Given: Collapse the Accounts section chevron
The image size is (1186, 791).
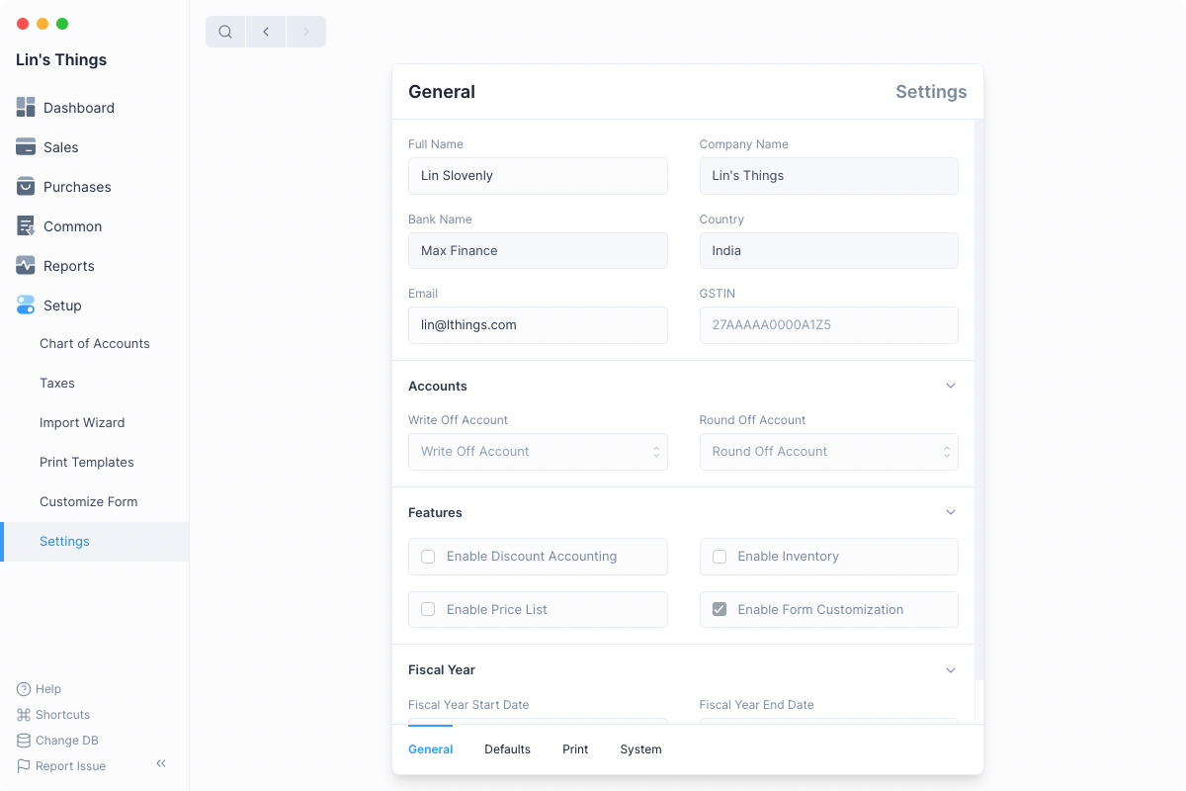Looking at the screenshot, I should coord(951,386).
